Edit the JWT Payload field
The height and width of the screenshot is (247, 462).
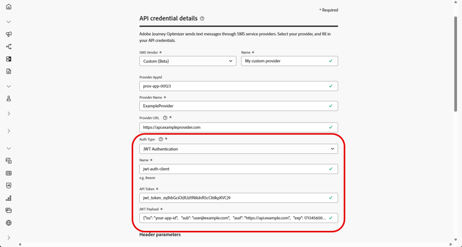tap(234, 218)
